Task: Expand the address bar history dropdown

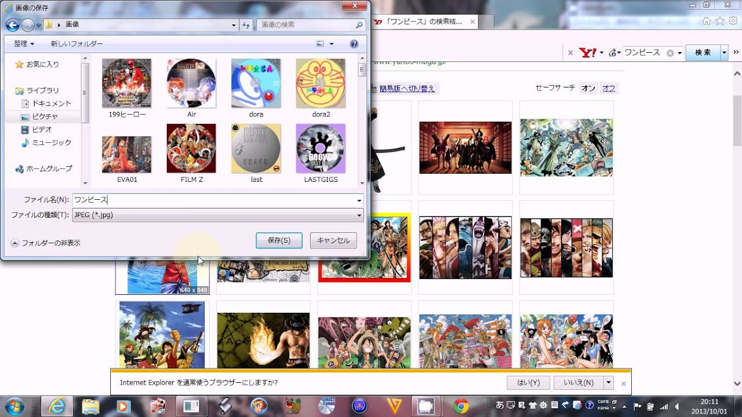Action: (234, 25)
